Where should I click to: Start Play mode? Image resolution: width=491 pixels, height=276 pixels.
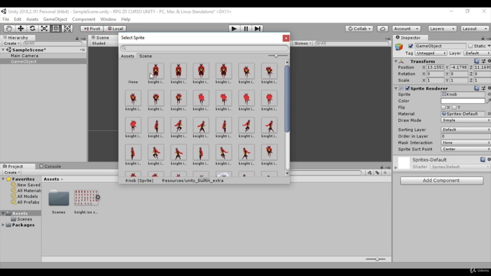234,29
